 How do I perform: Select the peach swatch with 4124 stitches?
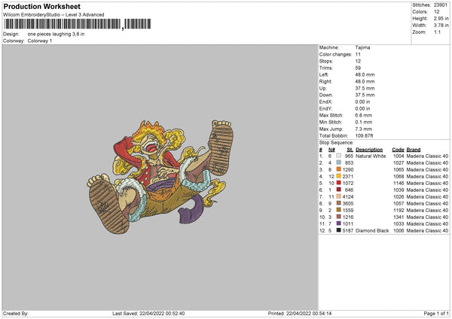pyautogui.click(x=338, y=196)
